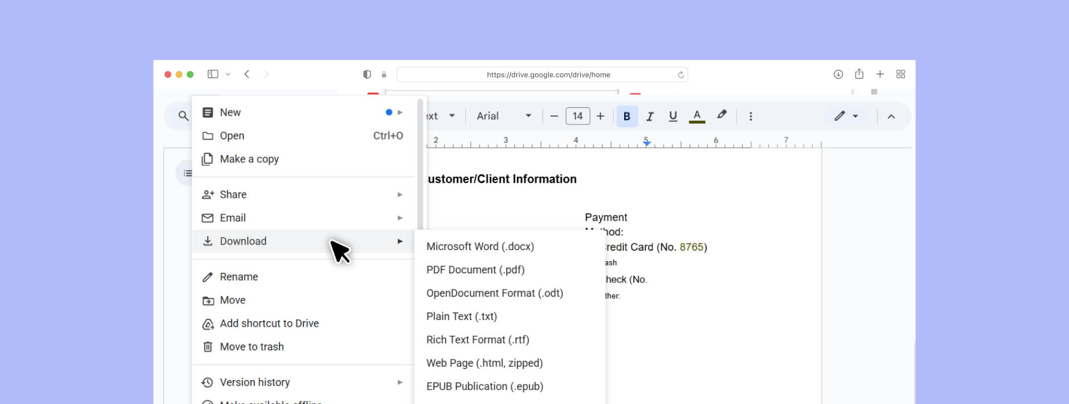Open the Version history submenu
Viewport: 1069px width, 404px height.
(303, 382)
